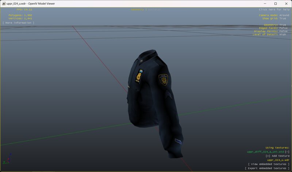This screenshot has width=292, height=172.
Task: Switch to the Geometry tab
Action: 138,10
